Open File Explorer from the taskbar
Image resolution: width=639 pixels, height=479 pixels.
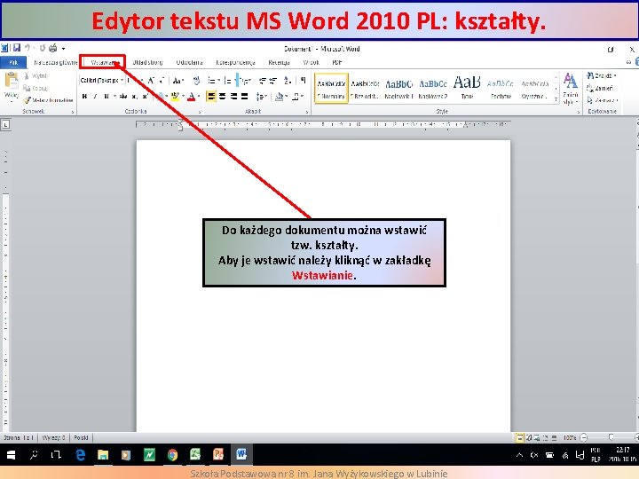click(103, 454)
